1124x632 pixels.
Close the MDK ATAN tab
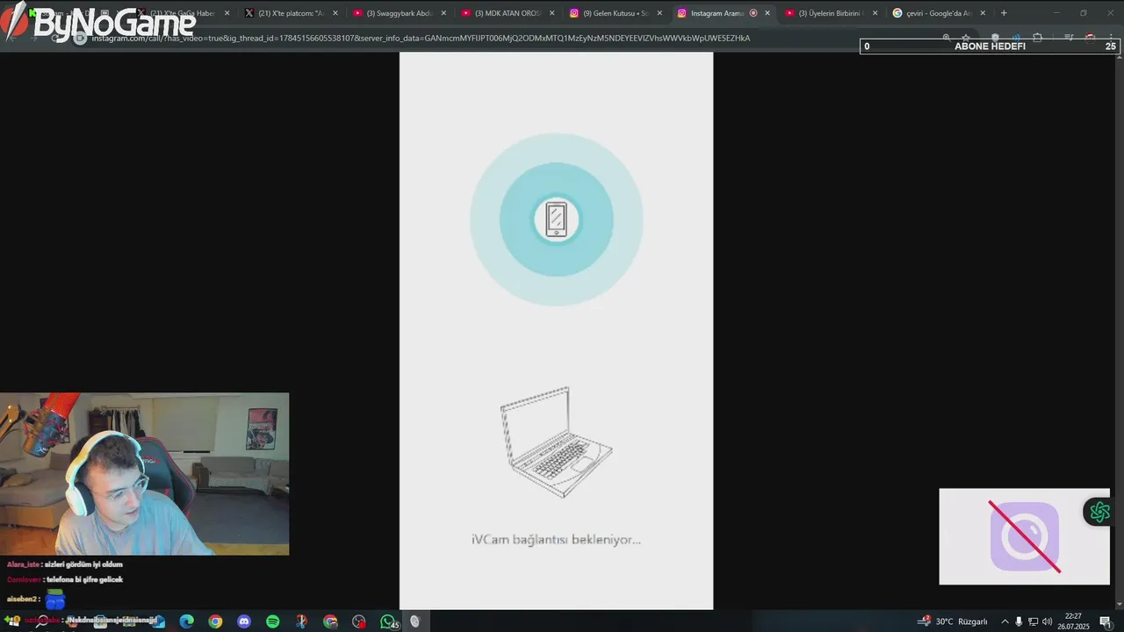point(551,13)
